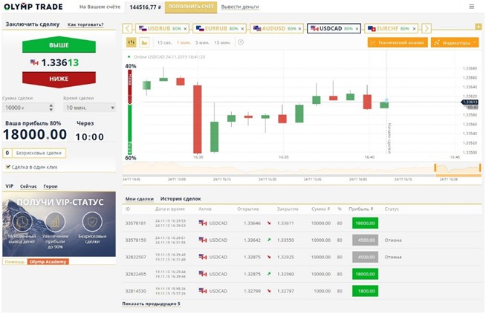Click 1800,00 profit badge
This screenshot has width=486, height=314.
click(x=365, y=291)
